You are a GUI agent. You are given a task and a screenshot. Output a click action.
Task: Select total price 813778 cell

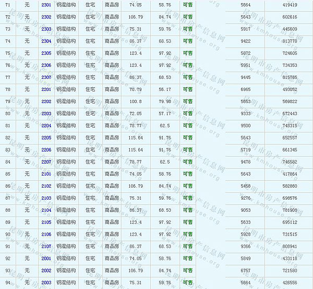288,41
